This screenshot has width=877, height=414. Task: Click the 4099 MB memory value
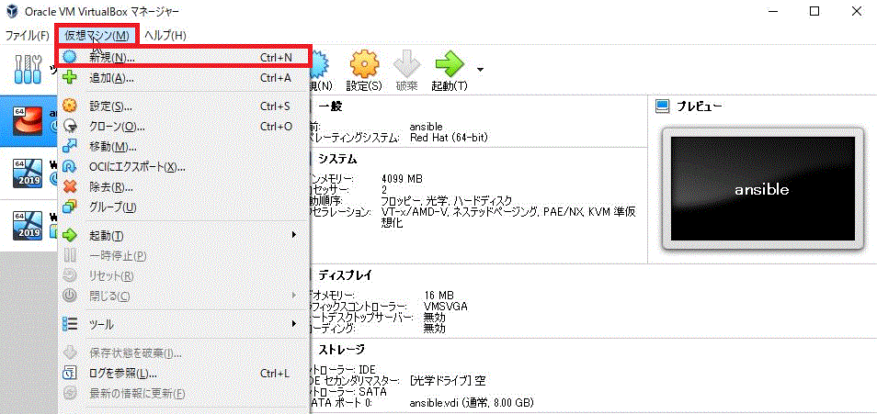pyautogui.click(x=402, y=179)
